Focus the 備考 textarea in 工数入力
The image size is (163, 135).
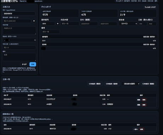click(19, 57)
